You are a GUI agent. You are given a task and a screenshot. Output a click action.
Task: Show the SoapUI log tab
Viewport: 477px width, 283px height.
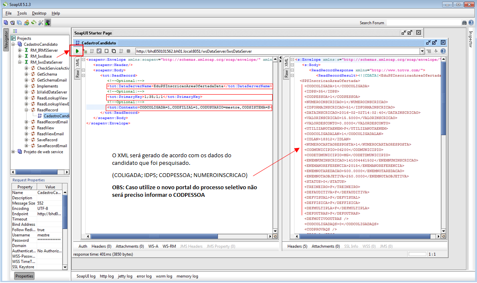86,276
